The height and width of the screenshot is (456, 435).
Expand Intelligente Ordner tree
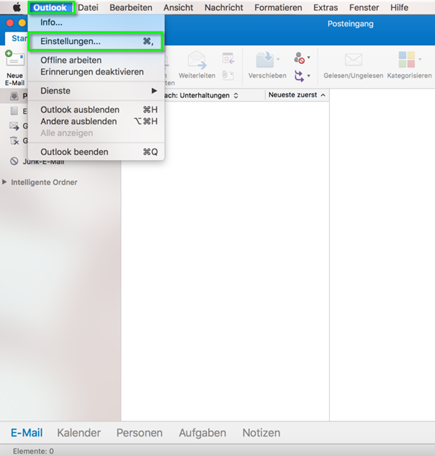tap(4, 182)
